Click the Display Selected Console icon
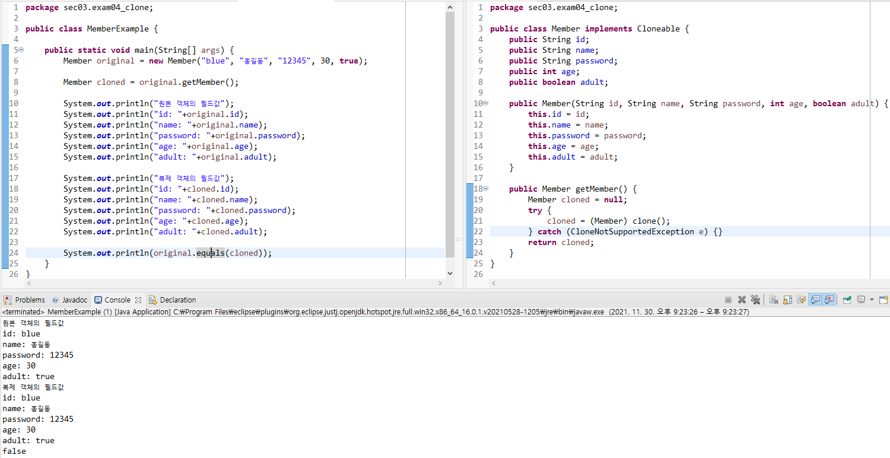 [861, 300]
